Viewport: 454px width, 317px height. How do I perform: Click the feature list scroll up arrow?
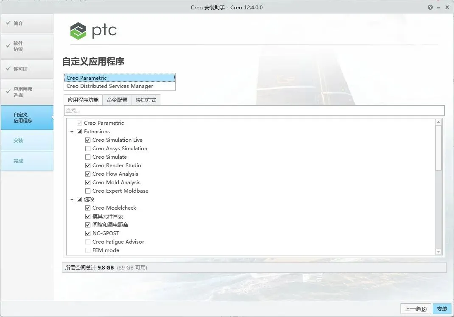[438, 122]
